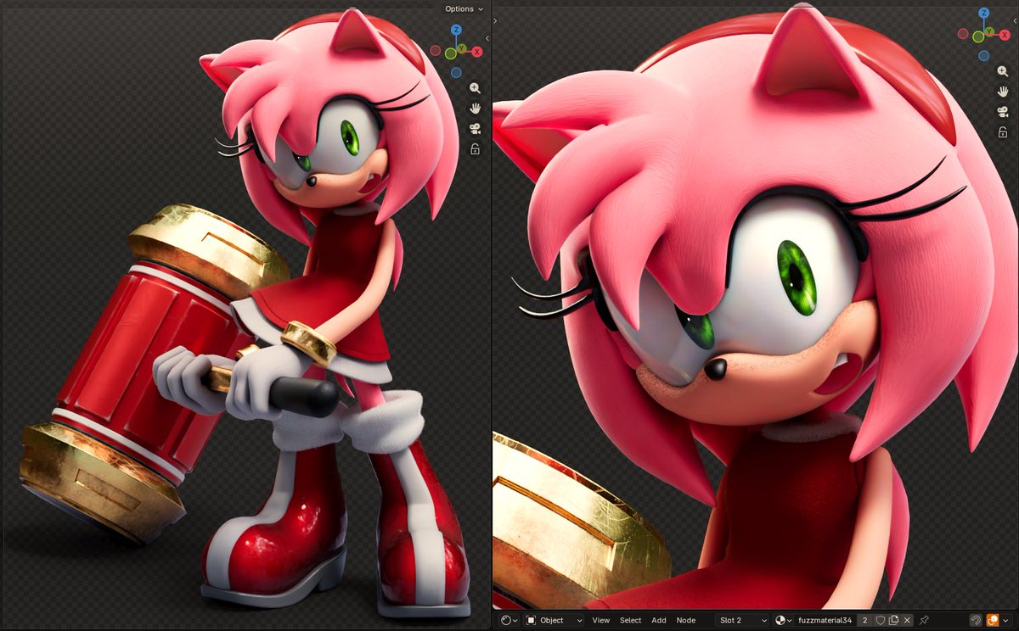The width and height of the screenshot is (1019, 631).
Task: Open the Options dropdown in left viewport
Action: (x=464, y=8)
